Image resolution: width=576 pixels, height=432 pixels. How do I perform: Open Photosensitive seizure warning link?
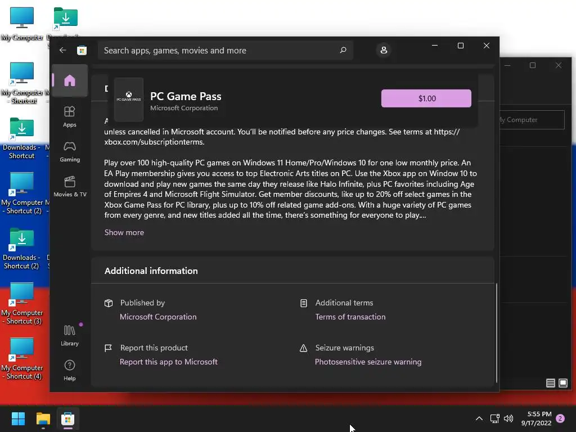click(x=368, y=362)
